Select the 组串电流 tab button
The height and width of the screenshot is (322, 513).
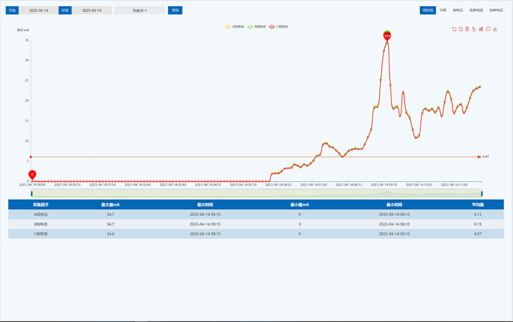click(x=476, y=10)
